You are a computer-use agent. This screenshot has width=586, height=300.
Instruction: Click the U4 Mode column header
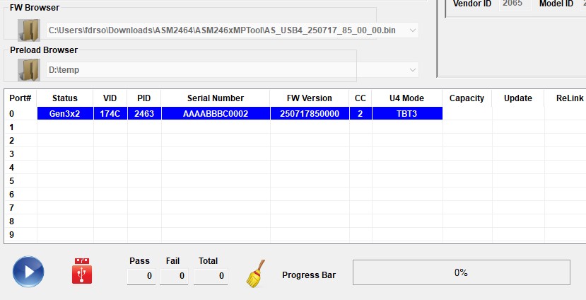point(406,98)
